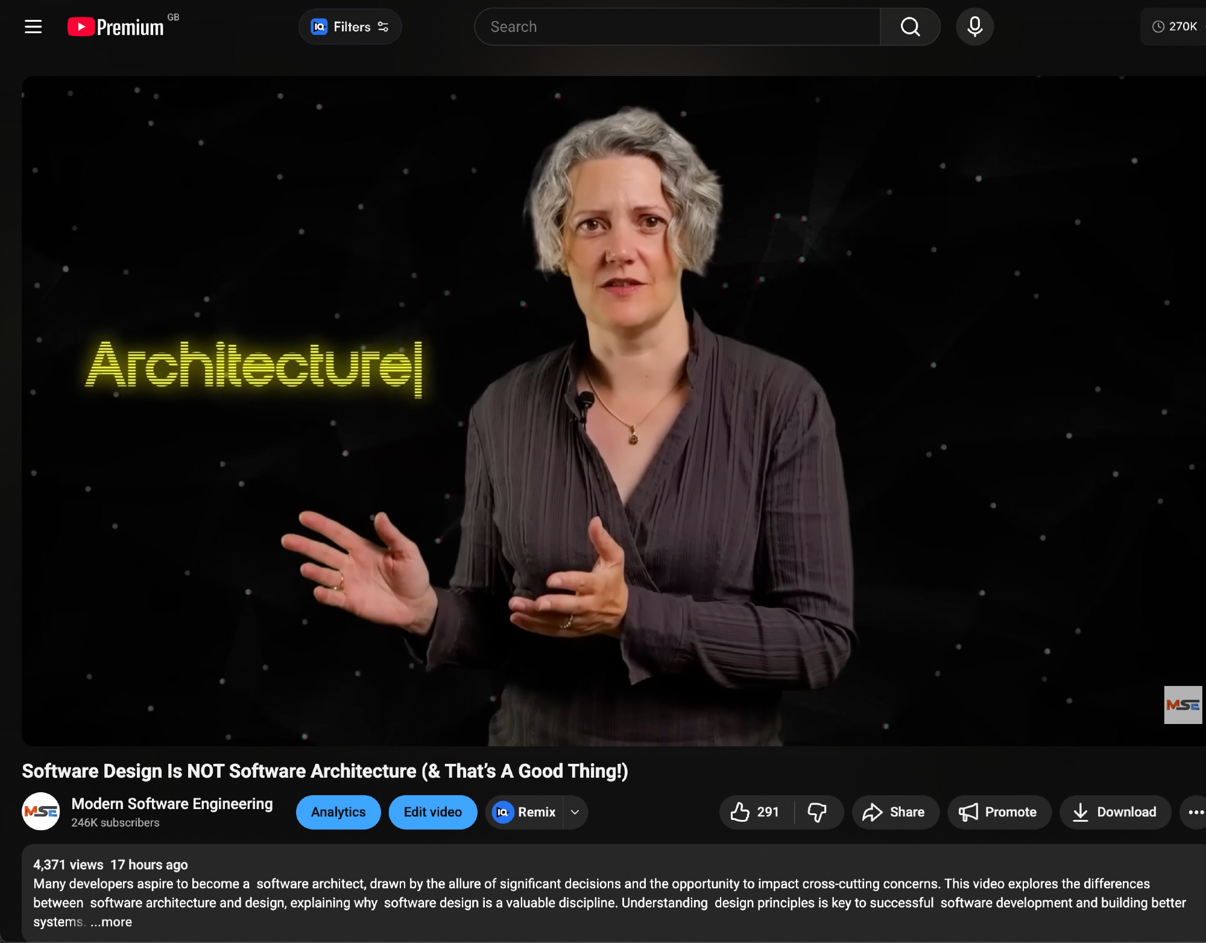The image size is (1206, 943).
Task: Dislike the video with thumbs down
Action: (817, 812)
